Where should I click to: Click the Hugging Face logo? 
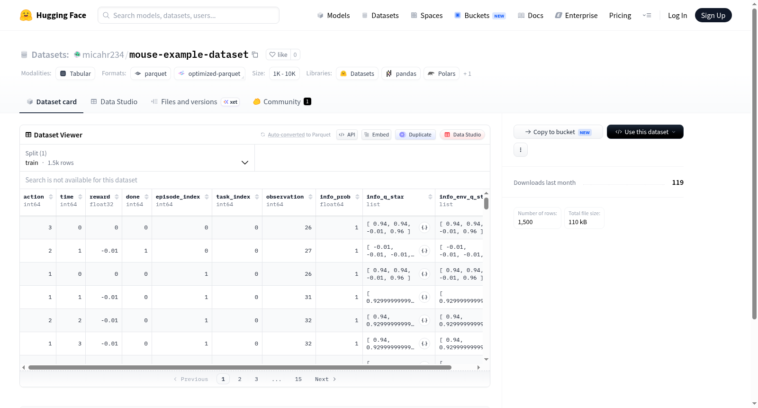tap(53, 15)
